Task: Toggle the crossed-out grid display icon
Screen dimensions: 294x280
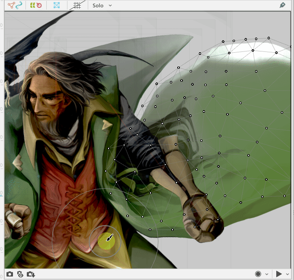Action: click(x=77, y=5)
